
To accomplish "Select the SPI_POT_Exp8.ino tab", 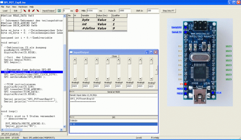I will [x=10, y=134].
